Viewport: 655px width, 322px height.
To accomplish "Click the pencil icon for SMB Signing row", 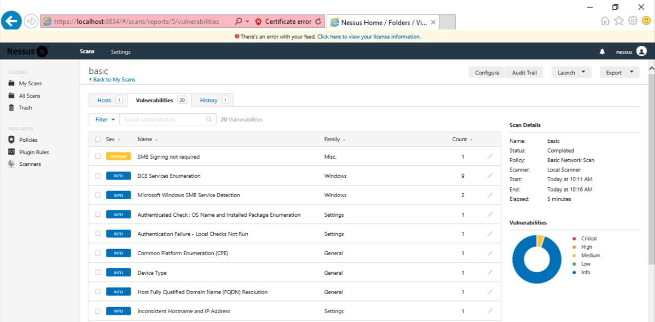I will (x=490, y=157).
